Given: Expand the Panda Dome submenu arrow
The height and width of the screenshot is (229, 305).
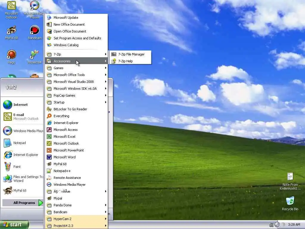Looking at the screenshot, I should [x=106, y=205].
